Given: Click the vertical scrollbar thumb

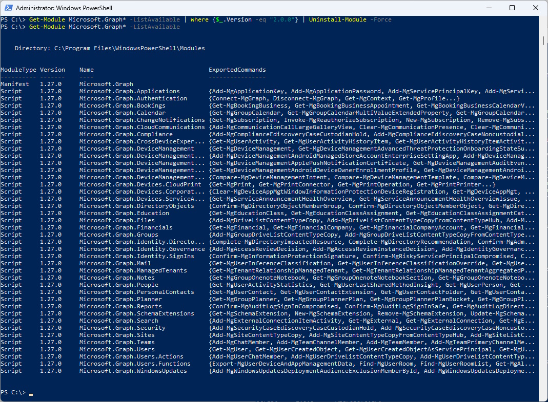Looking at the screenshot, I should tap(543, 41).
